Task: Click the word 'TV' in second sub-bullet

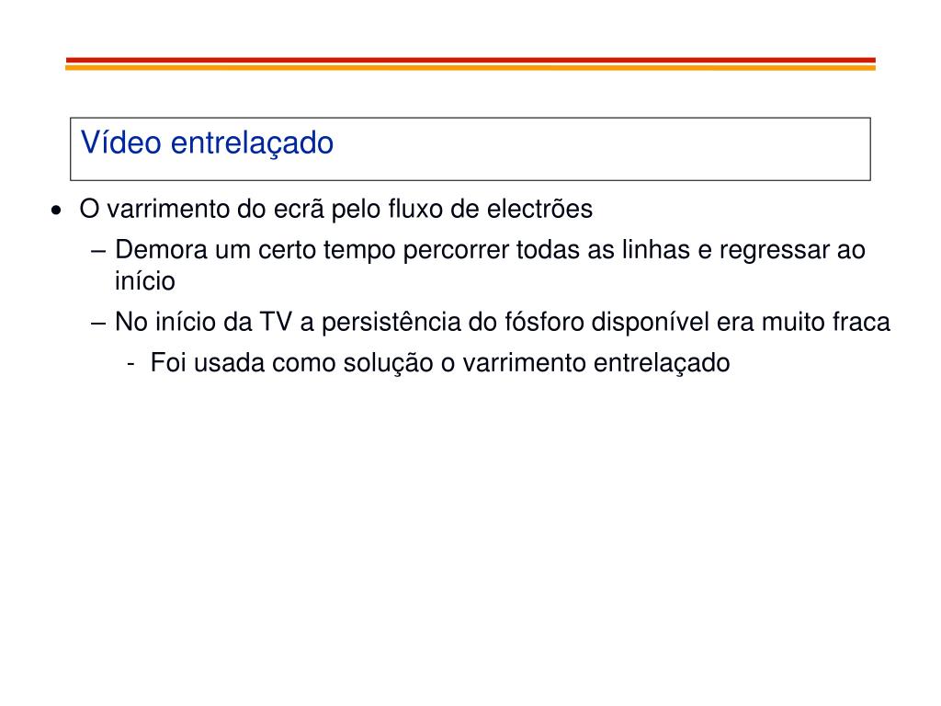Action: pyautogui.click(x=276, y=323)
